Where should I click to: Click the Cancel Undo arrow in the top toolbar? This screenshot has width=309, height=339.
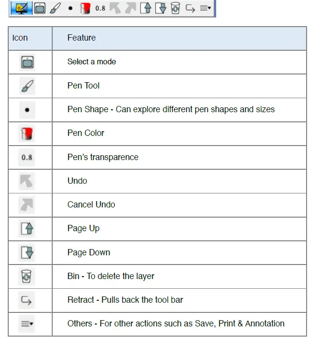tap(130, 8)
